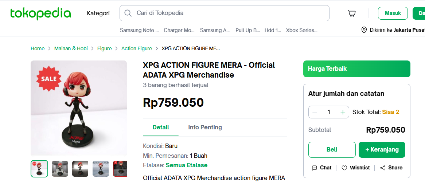Share this product
Image resolution: width=425 pixels, height=188 pixels.
coord(391,168)
